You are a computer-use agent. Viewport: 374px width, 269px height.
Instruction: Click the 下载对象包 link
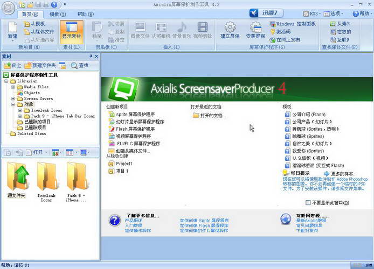pos(307,230)
